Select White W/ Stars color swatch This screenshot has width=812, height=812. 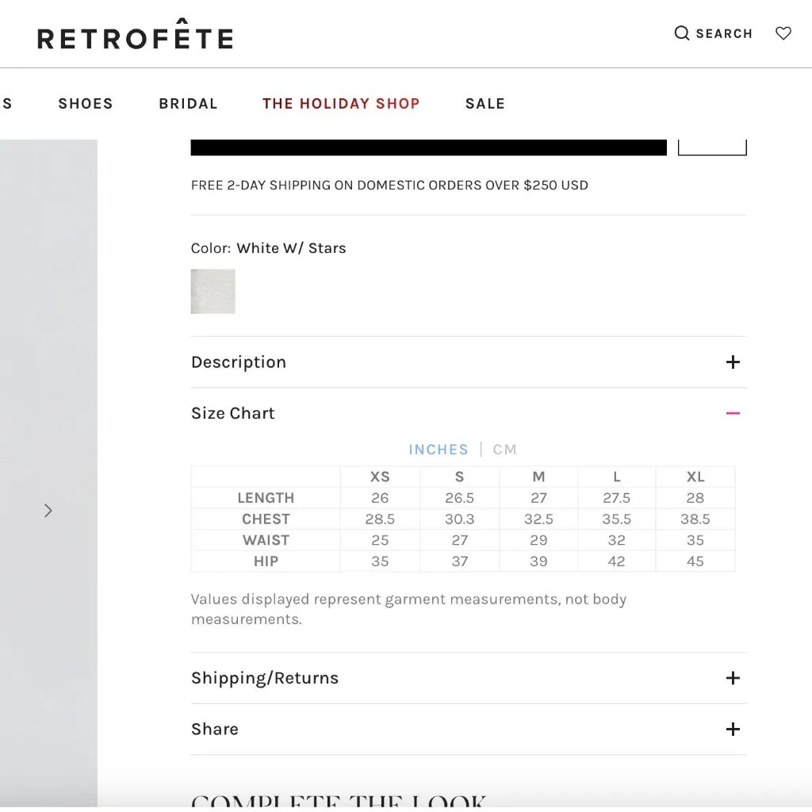pos(213,292)
